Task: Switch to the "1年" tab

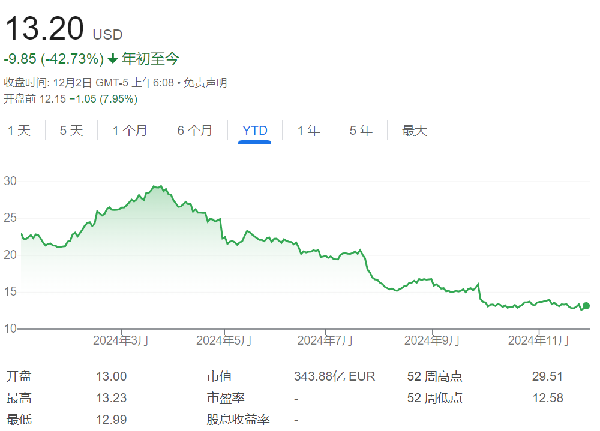Action: tap(308, 131)
